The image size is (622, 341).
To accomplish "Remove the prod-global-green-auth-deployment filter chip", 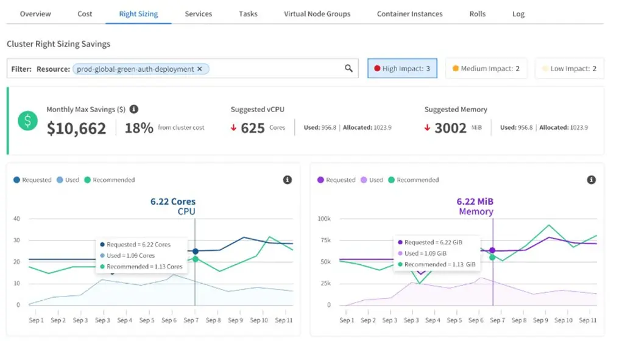I will click(200, 69).
